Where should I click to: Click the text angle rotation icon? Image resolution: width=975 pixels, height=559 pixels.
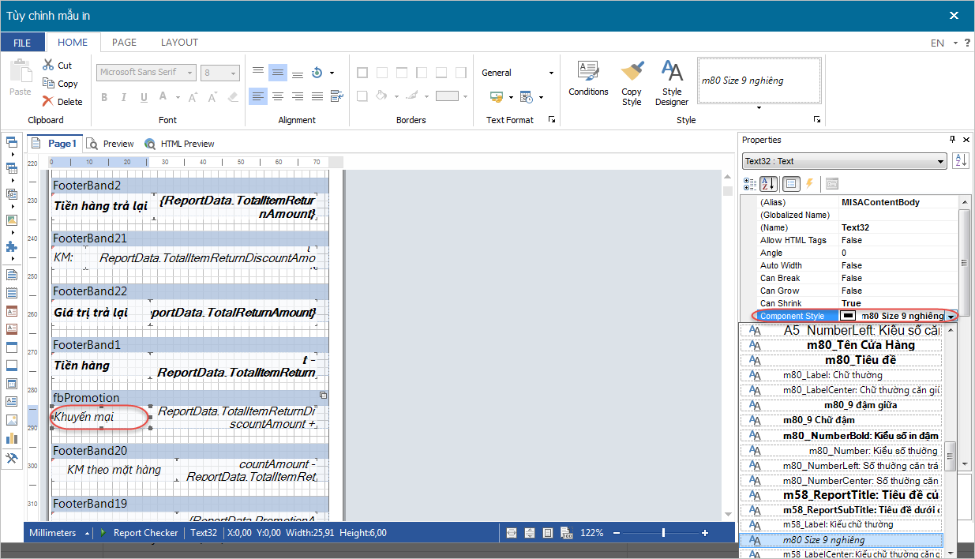[x=317, y=73]
